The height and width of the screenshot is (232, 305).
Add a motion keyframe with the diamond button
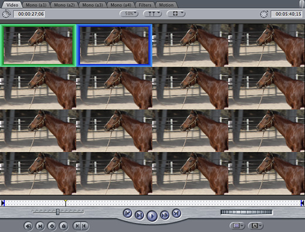tap(52, 226)
